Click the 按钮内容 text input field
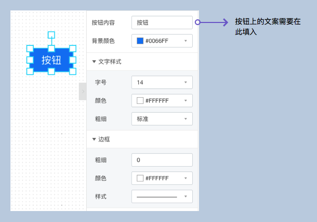The height and width of the screenshot is (222, 317). (162, 22)
